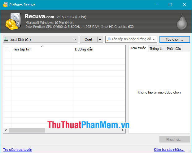Focus the filename or path filter field
Screen dimensions: 192x153
[x=131, y=39]
